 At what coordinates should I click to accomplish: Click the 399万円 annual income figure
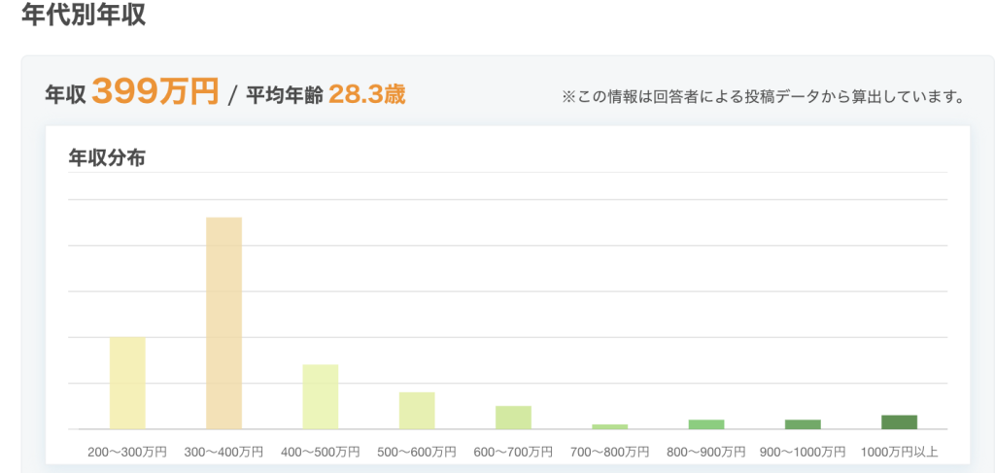tap(155, 93)
